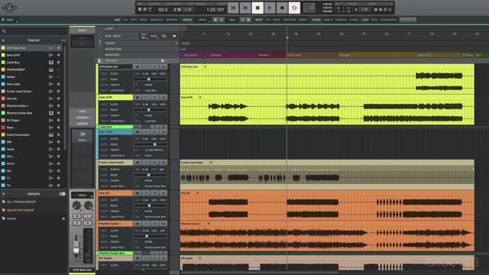Toggle the metronome icon in the transport
489x275 pixels.
[150, 10]
